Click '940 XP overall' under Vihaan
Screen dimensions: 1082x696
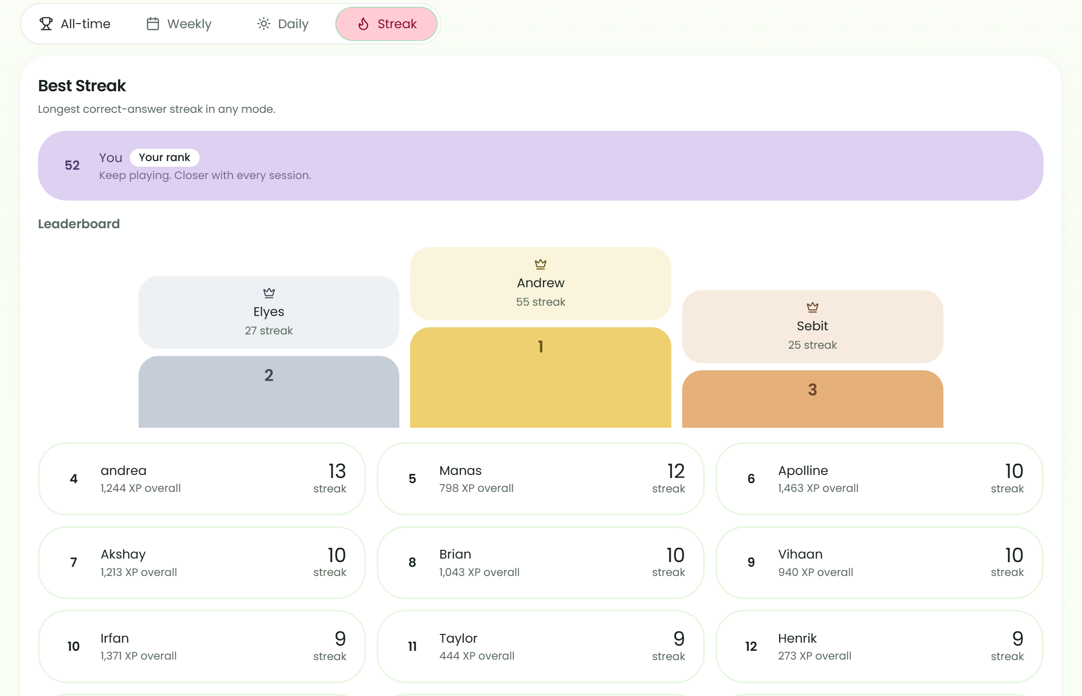point(816,572)
